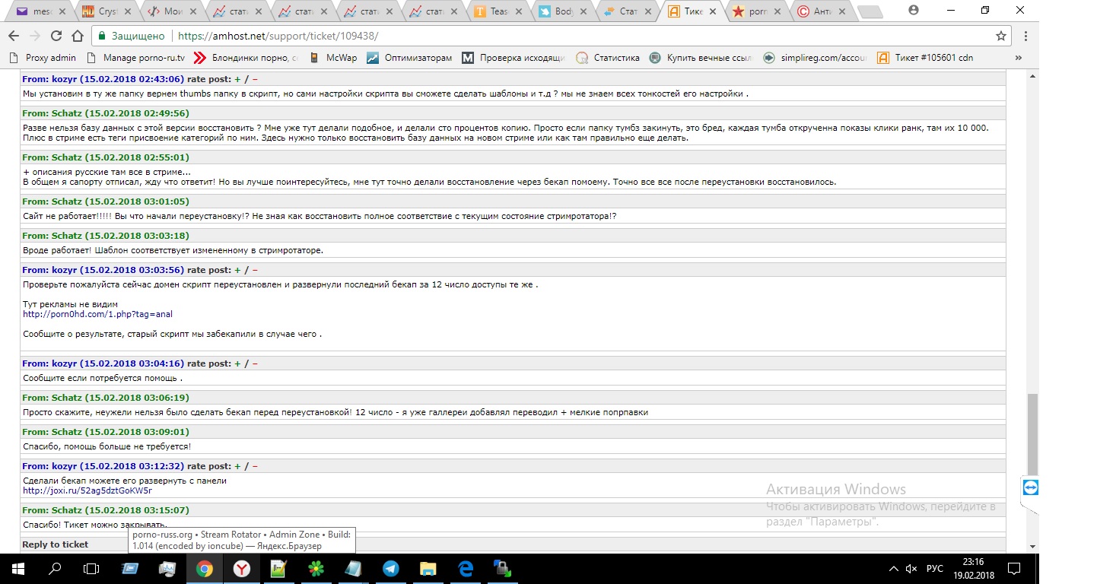Downvote kozyr's 03:04:16 post
The image size is (1097, 584).
pyautogui.click(x=255, y=363)
